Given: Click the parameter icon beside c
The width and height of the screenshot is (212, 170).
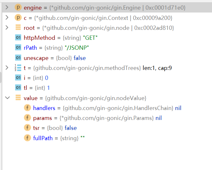Looking at the screenshot, I should coord(18,18).
